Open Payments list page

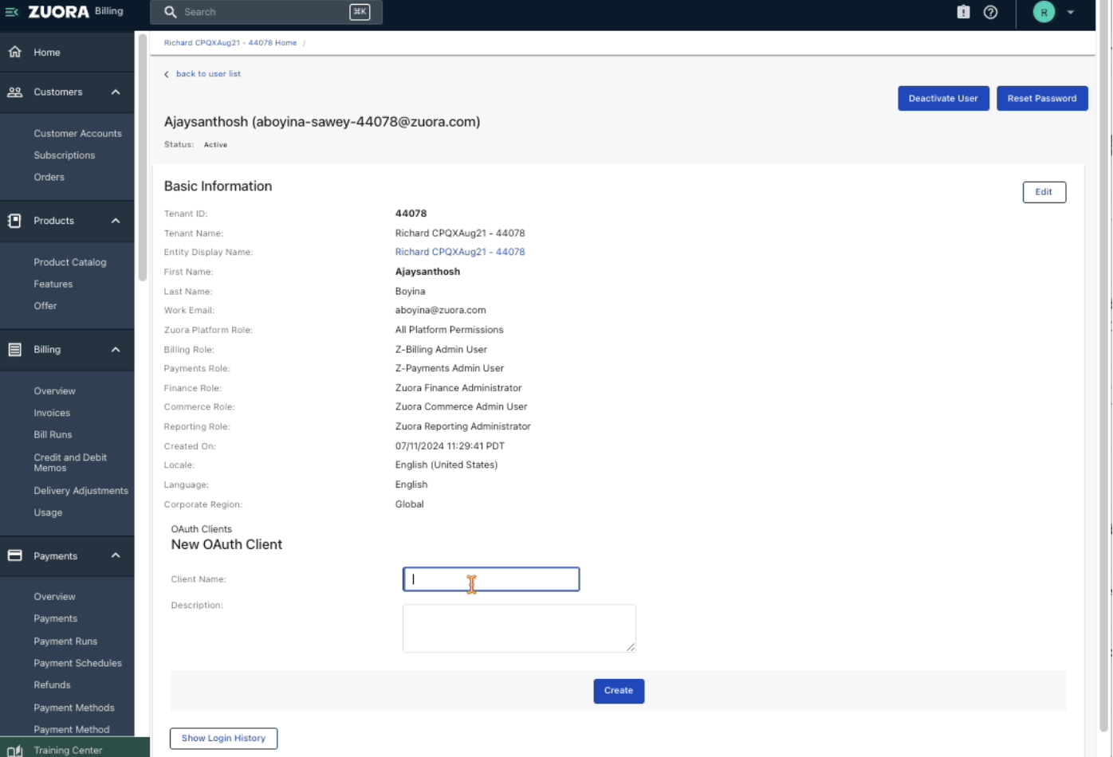coord(55,618)
